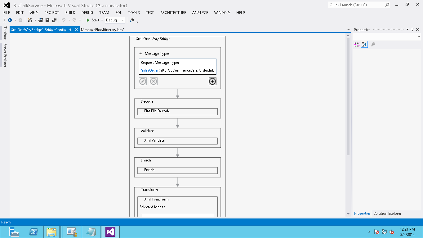Click the Quick Launch magnifier icon
The height and width of the screenshot is (238, 423).
387,5
